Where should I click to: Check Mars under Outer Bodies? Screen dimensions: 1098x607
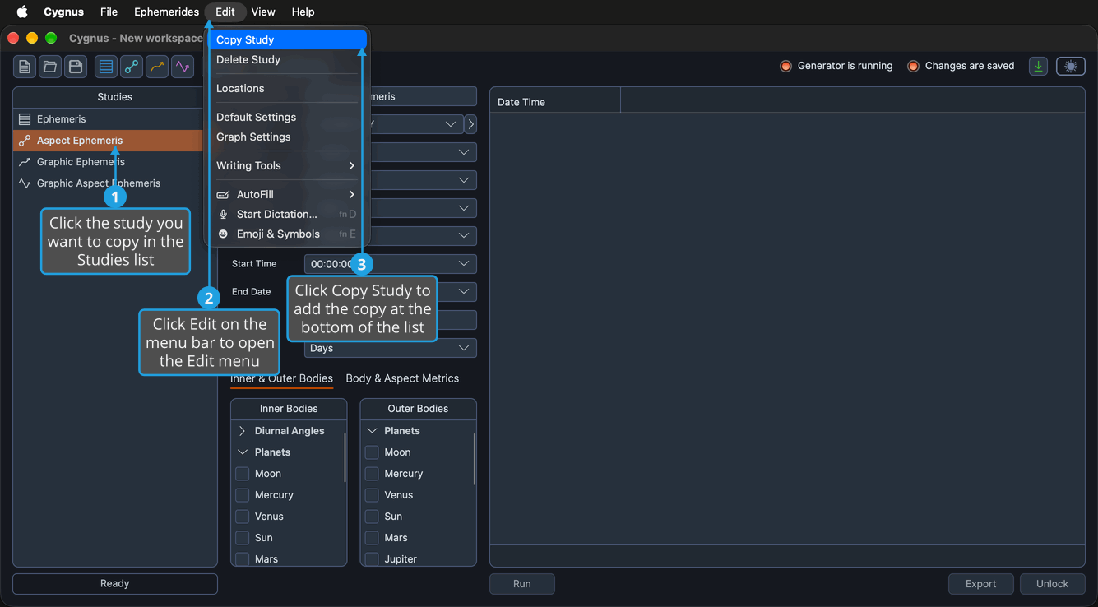372,538
